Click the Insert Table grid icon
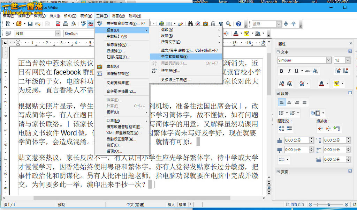Screen dimensions: 357x210 coord(169,24)
